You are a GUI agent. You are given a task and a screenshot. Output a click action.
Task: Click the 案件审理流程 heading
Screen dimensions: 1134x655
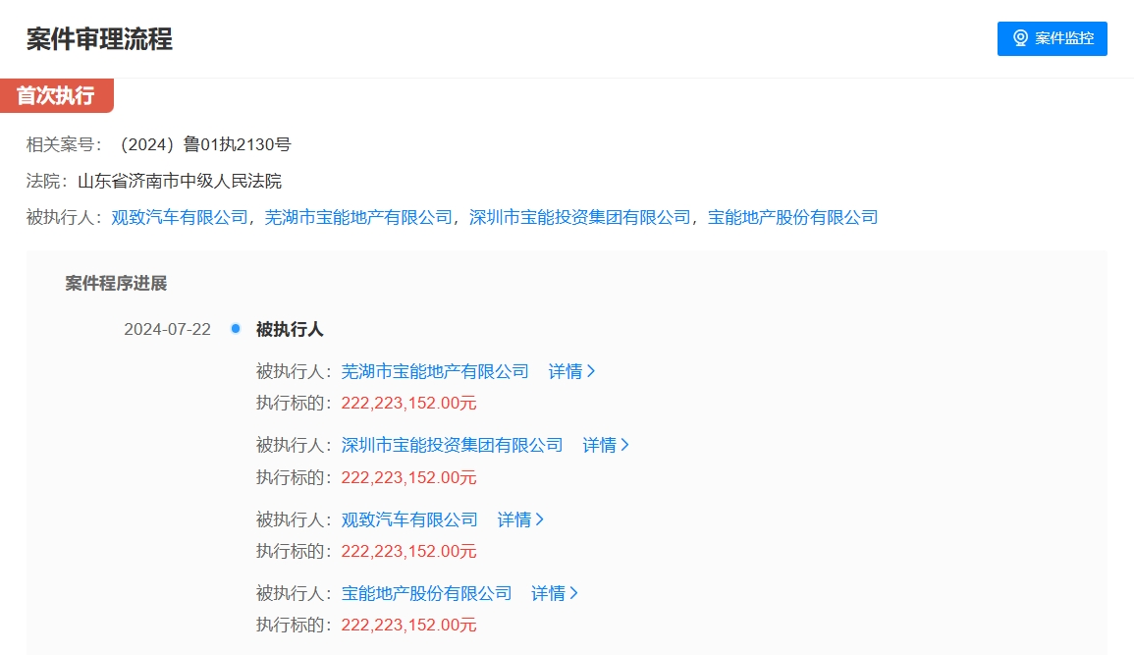coord(100,39)
